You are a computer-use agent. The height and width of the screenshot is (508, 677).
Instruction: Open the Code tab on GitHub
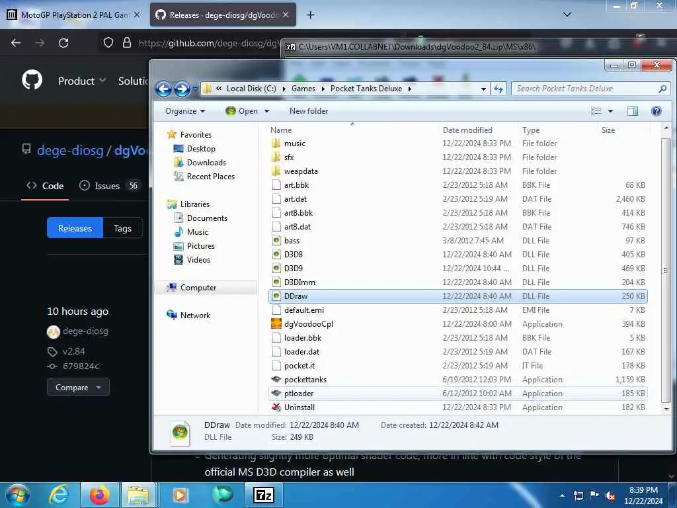click(x=46, y=186)
